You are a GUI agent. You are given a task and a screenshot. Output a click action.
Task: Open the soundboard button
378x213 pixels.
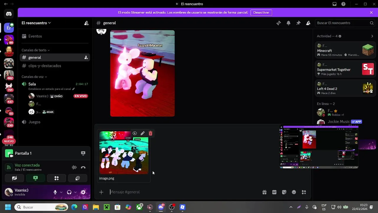pyautogui.click(x=78, y=178)
